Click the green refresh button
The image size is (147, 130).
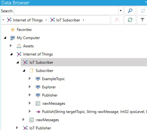(x=130, y=20)
